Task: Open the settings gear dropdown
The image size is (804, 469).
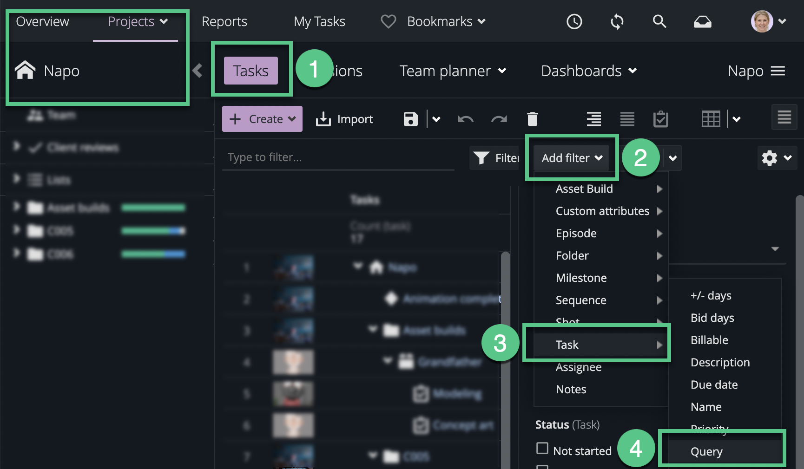Action: (x=777, y=158)
